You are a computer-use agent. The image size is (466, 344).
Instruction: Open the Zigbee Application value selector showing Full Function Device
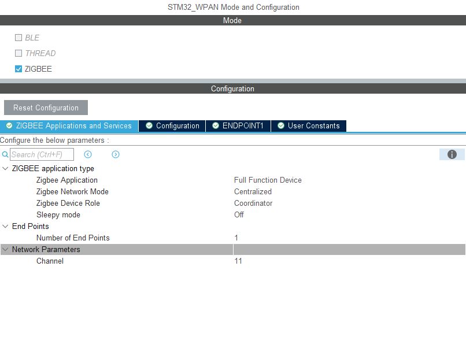click(x=267, y=180)
